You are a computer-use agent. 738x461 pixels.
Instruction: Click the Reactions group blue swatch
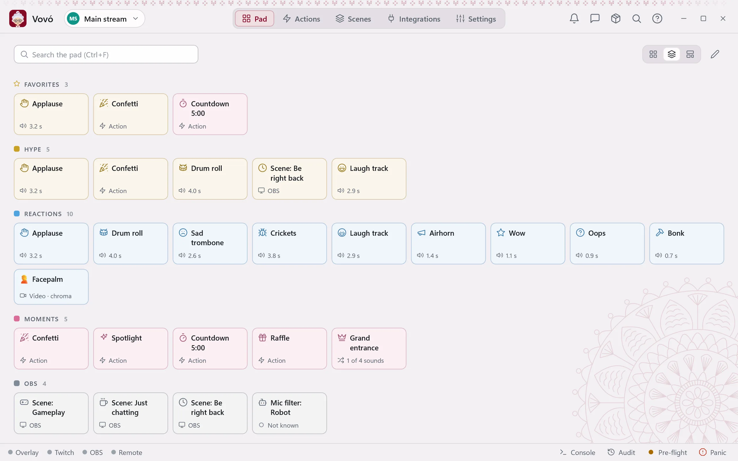coord(17,214)
